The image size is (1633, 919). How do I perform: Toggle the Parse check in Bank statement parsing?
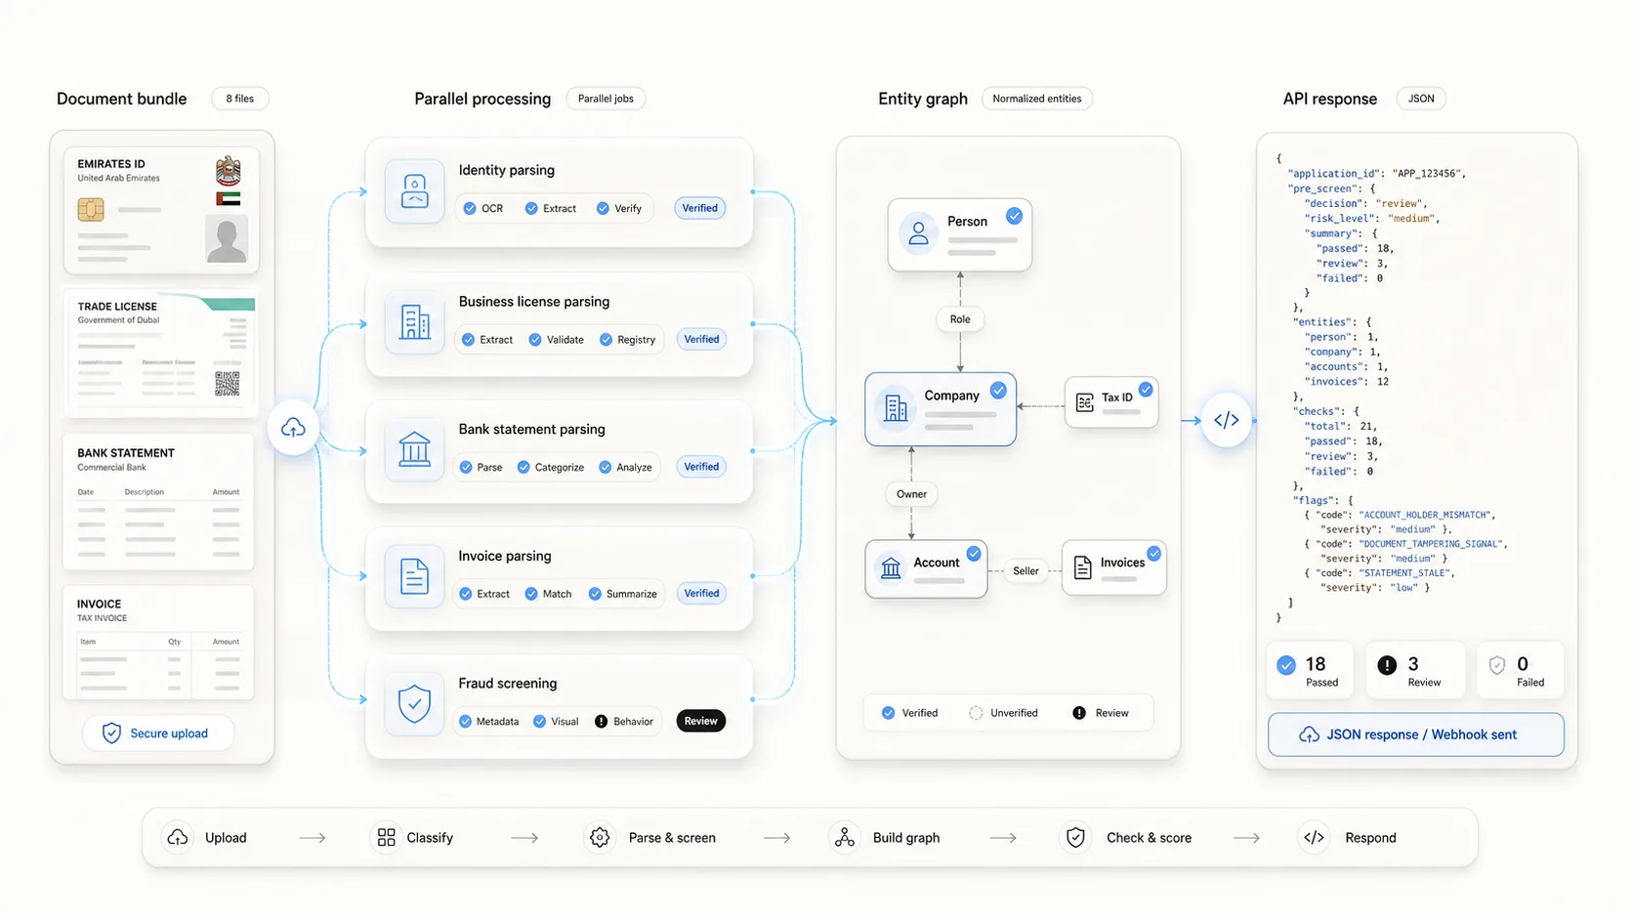[466, 467]
